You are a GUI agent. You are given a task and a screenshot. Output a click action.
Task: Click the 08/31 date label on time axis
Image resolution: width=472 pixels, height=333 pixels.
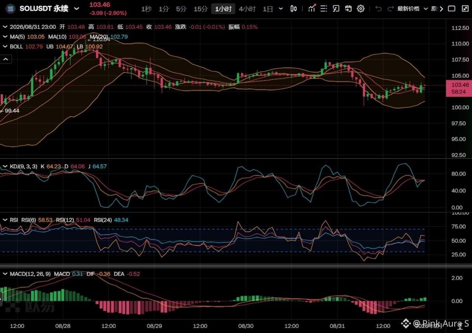tap(337, 326)
